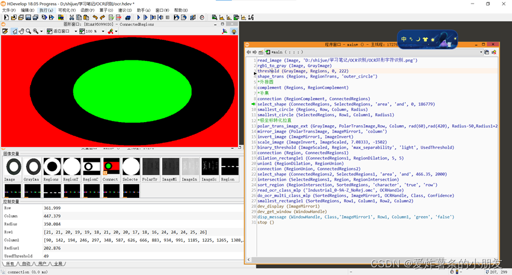Select the magnifier zoom tool
The width and height of the screenshot is (512, 275).
[28, 31]
